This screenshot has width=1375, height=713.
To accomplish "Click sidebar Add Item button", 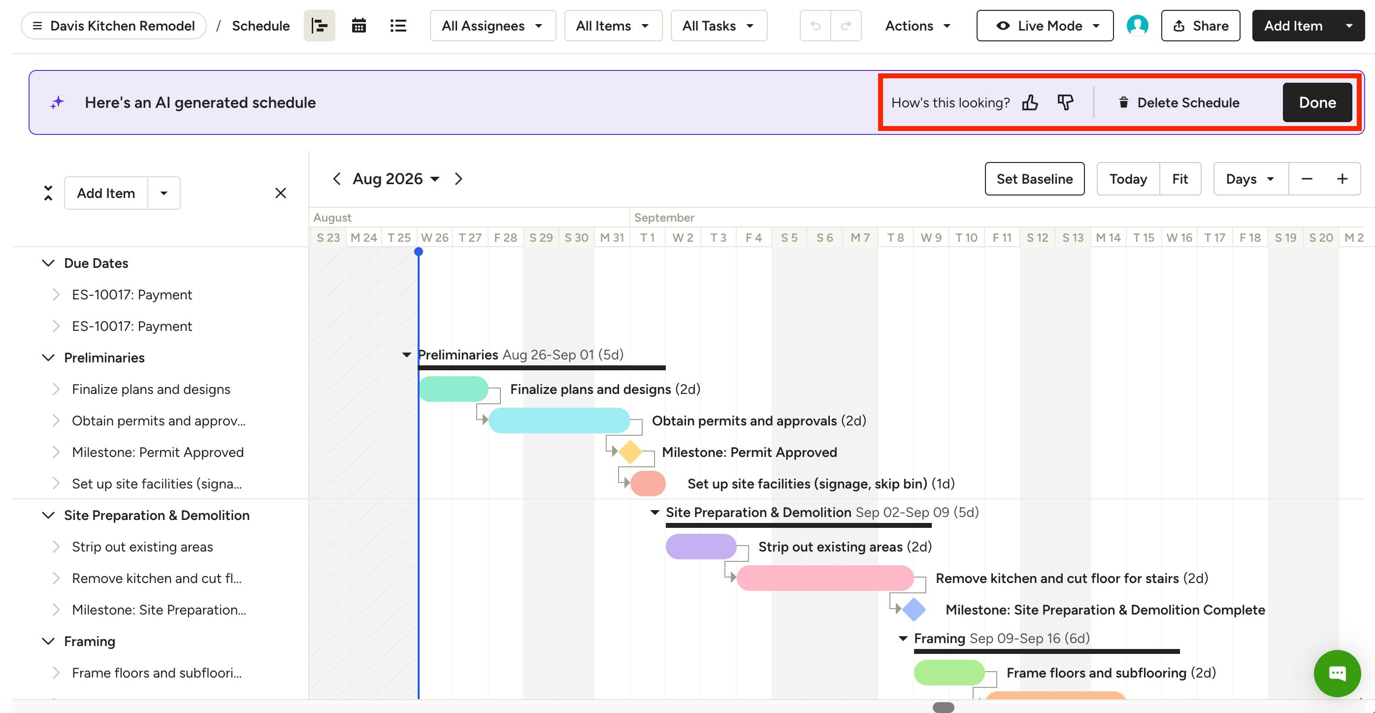I will [x=106, y=193].
